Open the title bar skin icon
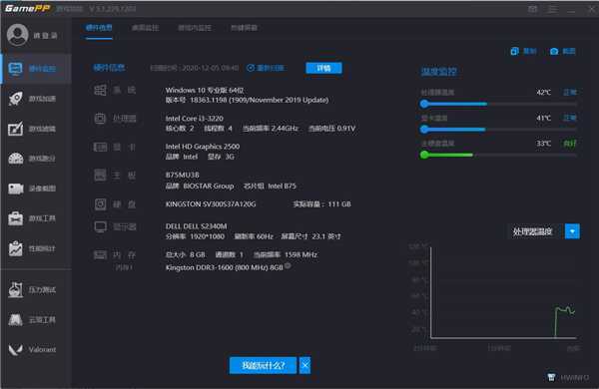 [x=533, y=9]
